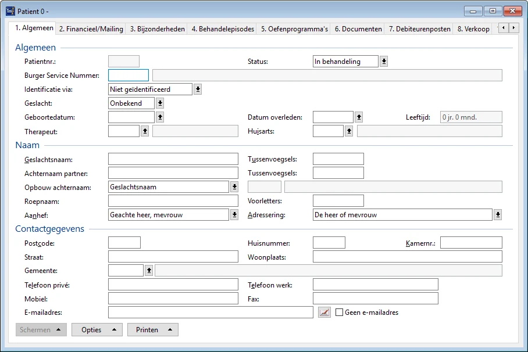Open the Datum overleden date picker arrow

point(359,117)
